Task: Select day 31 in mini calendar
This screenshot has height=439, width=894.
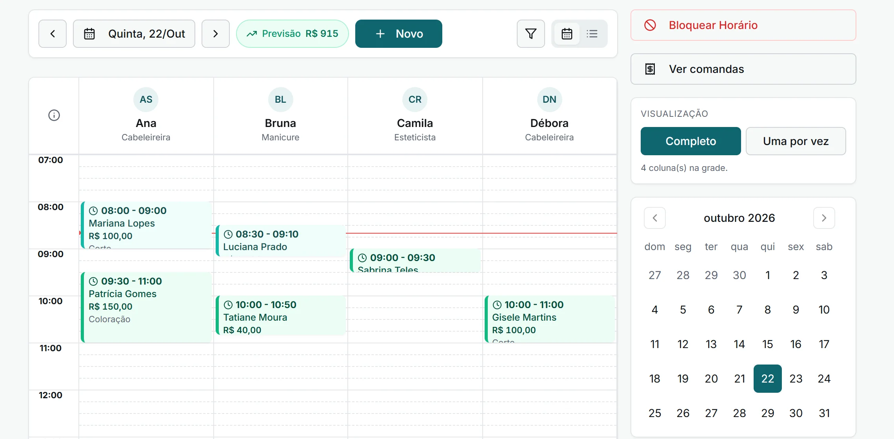Action: [824, 413]
